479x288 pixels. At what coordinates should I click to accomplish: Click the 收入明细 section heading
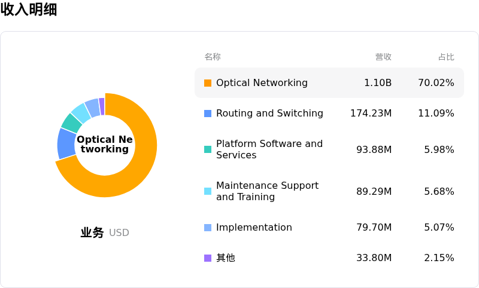coord(29,9)
